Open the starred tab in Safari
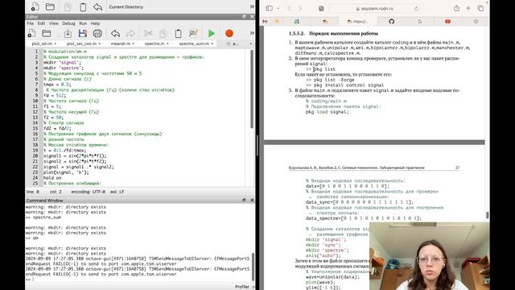This screenshot has height=290, width=515. (x=476, y=22)
